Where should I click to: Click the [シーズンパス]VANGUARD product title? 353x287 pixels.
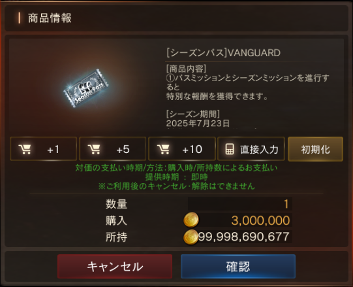[223, 53]
